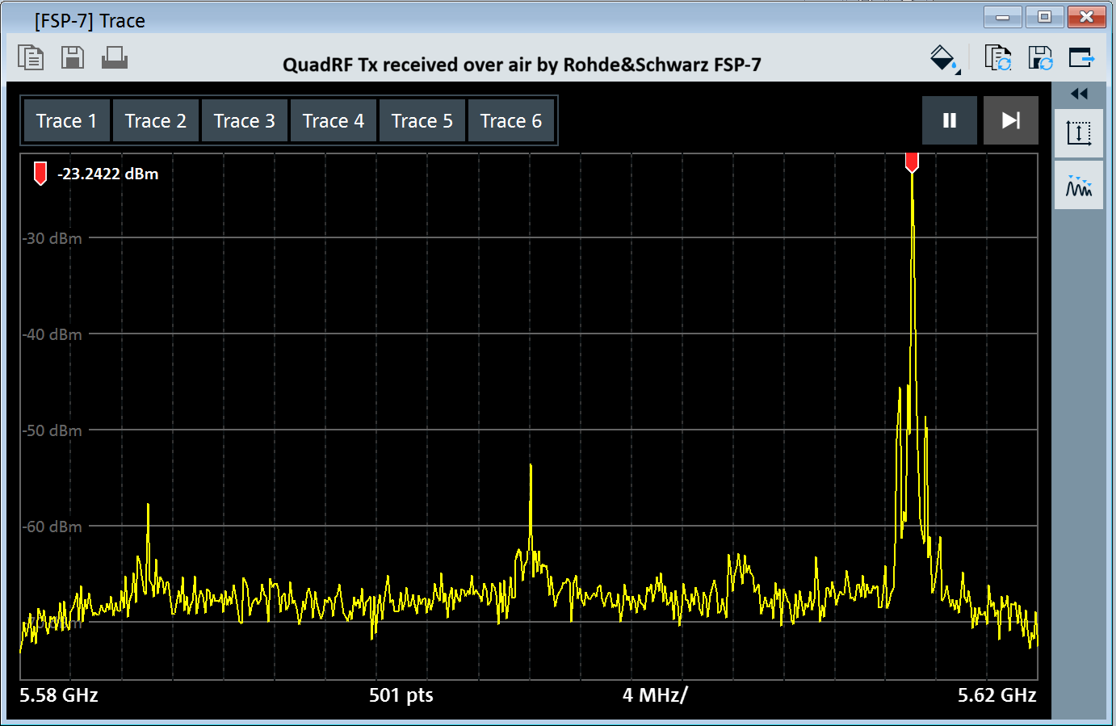Maximize the FSP-7 Trace window
The width and height of the screenshot is (1116, 726).
point(1044,17)
